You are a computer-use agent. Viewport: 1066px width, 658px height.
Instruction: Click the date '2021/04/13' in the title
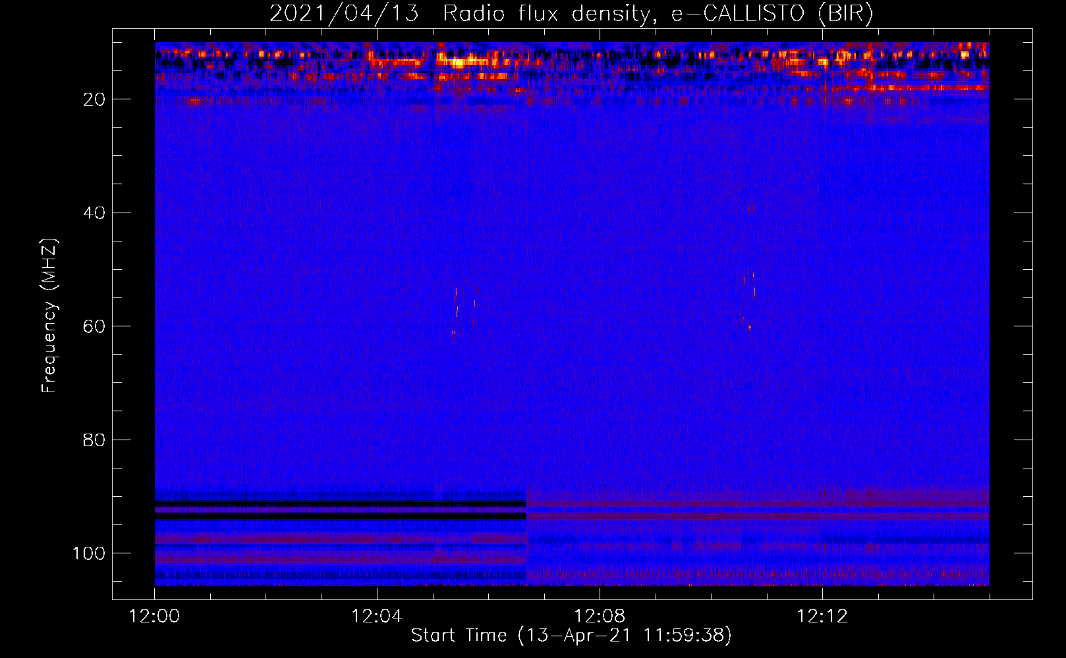(344, 14)
